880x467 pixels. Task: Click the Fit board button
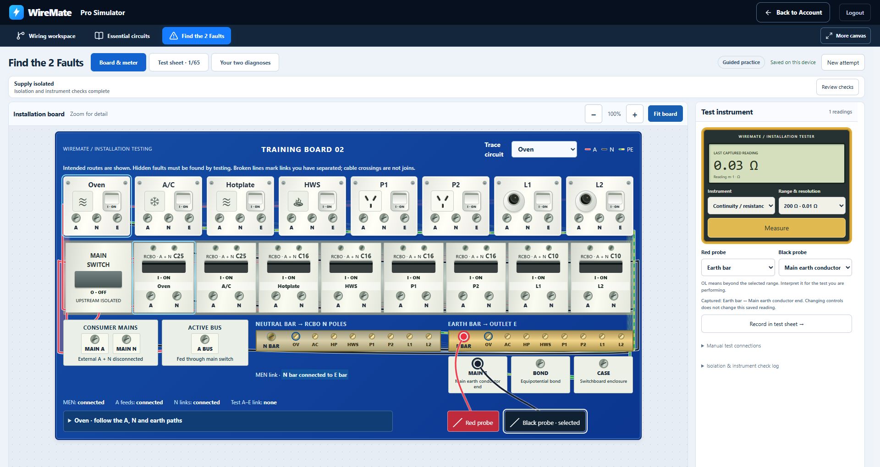tap(665, 114)
